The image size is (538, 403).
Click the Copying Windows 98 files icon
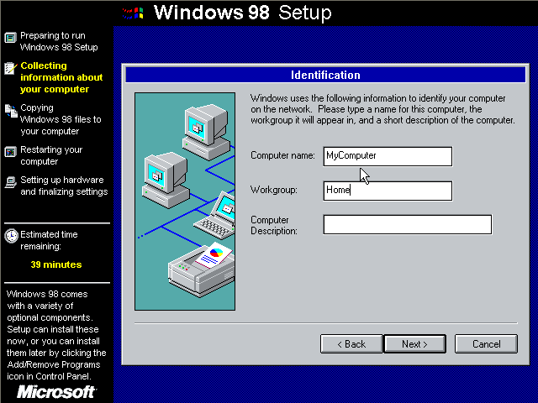click(x=11, y=111)
